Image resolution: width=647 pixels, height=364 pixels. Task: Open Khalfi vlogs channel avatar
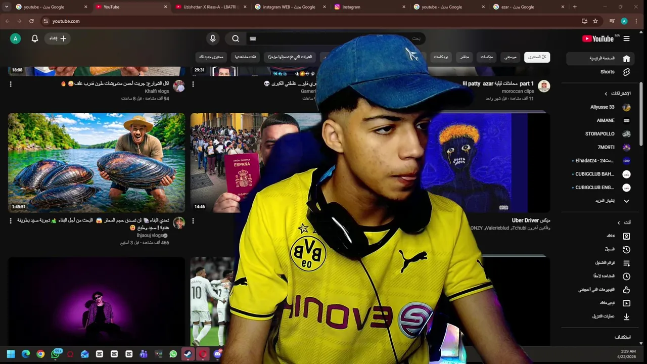(x=179, y=86)
